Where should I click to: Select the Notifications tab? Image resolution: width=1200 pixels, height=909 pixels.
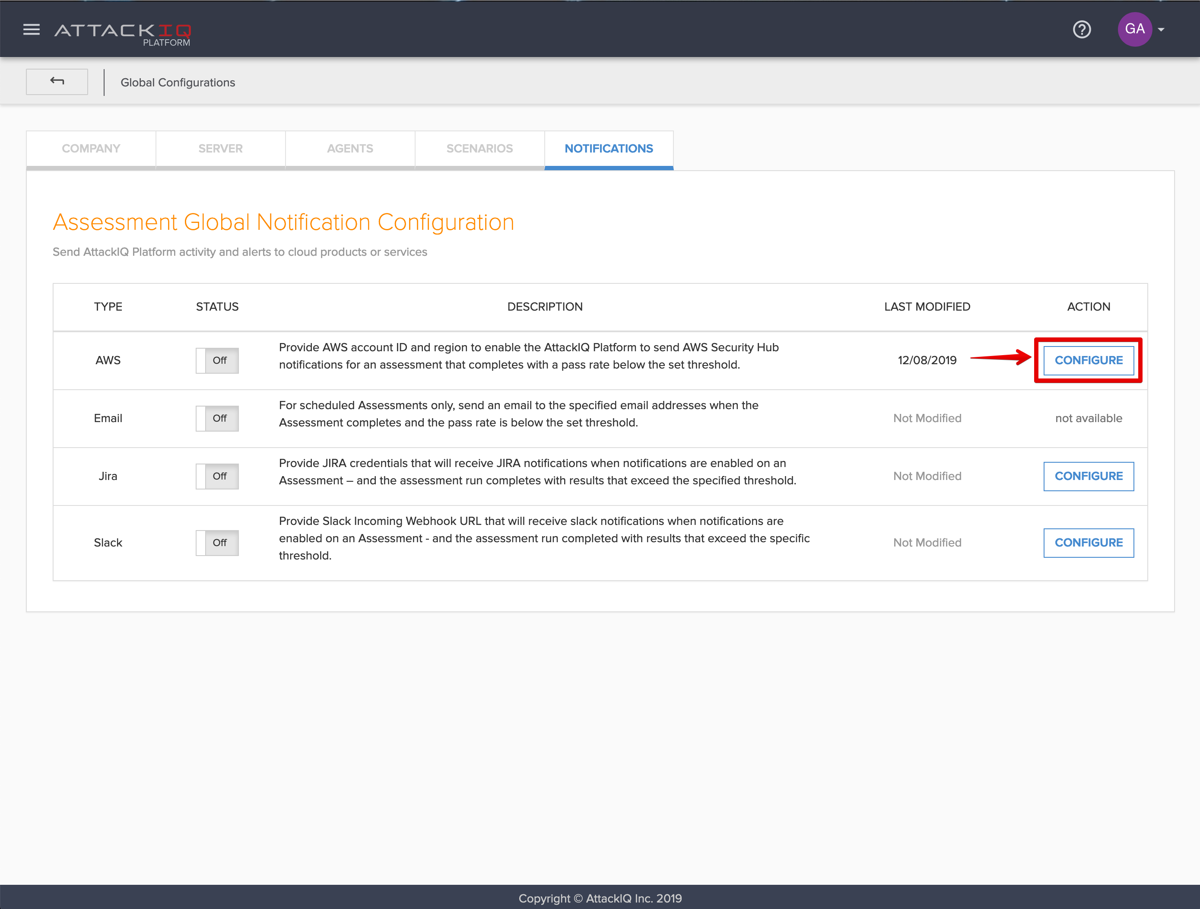[x=609, y=149]
